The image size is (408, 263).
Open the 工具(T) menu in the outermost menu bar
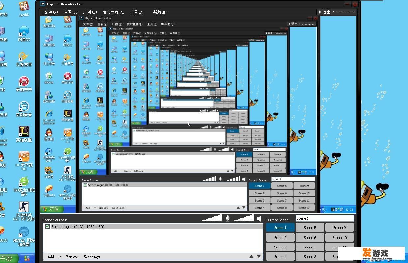click(x=137, y=12)
